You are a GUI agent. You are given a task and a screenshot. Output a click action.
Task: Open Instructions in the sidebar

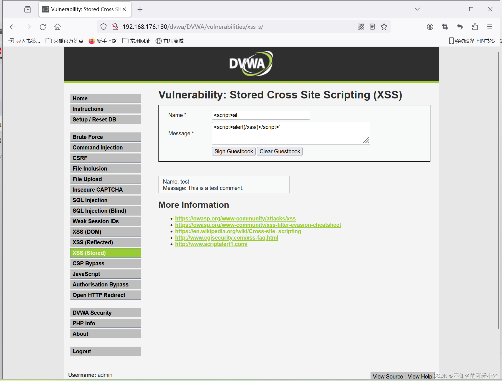(105, 109)
